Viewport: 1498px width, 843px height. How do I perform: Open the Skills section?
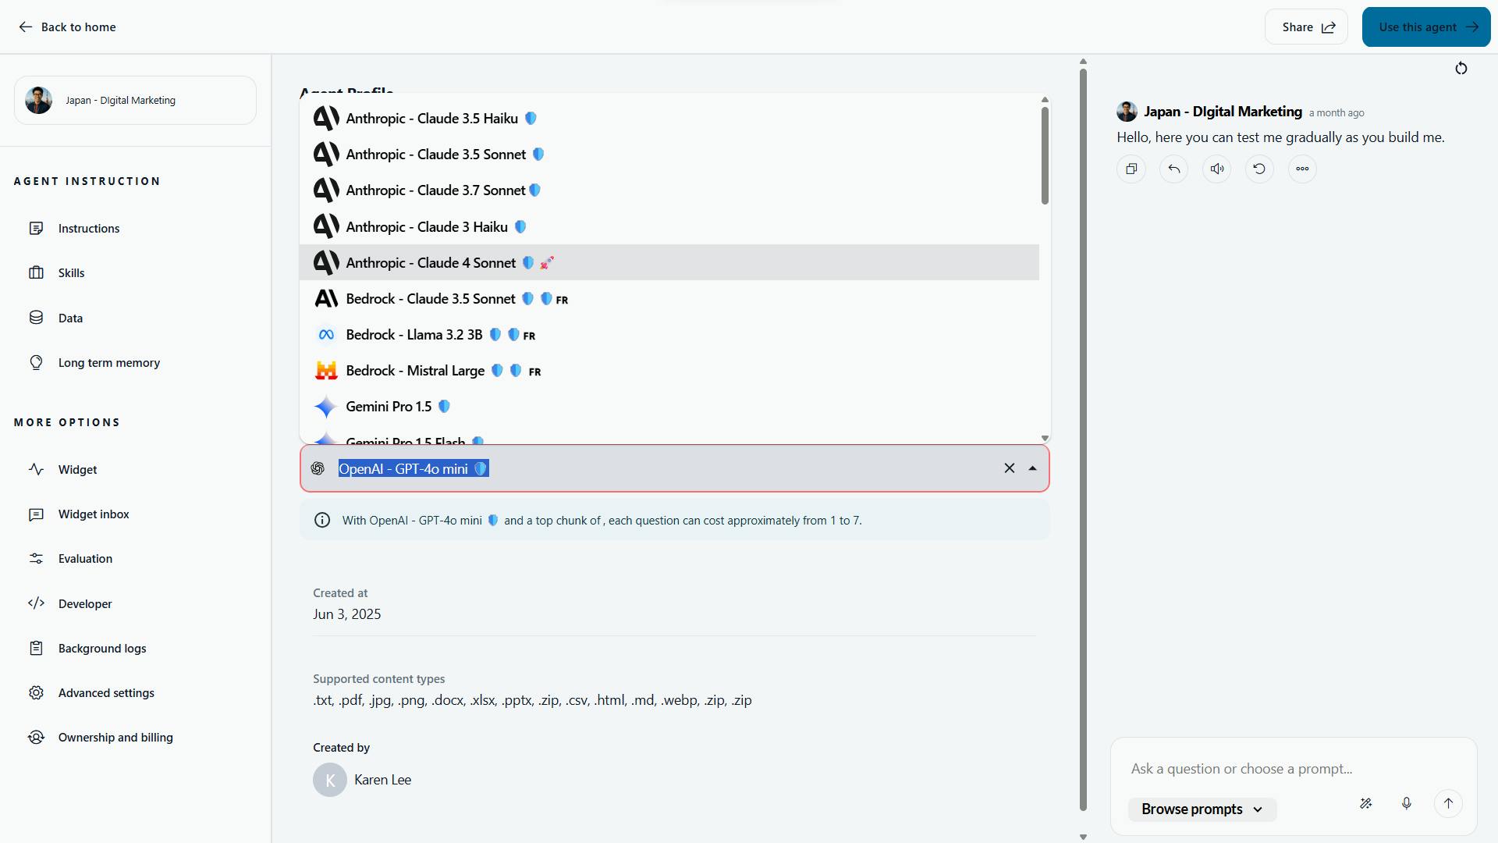pos(73,272)
